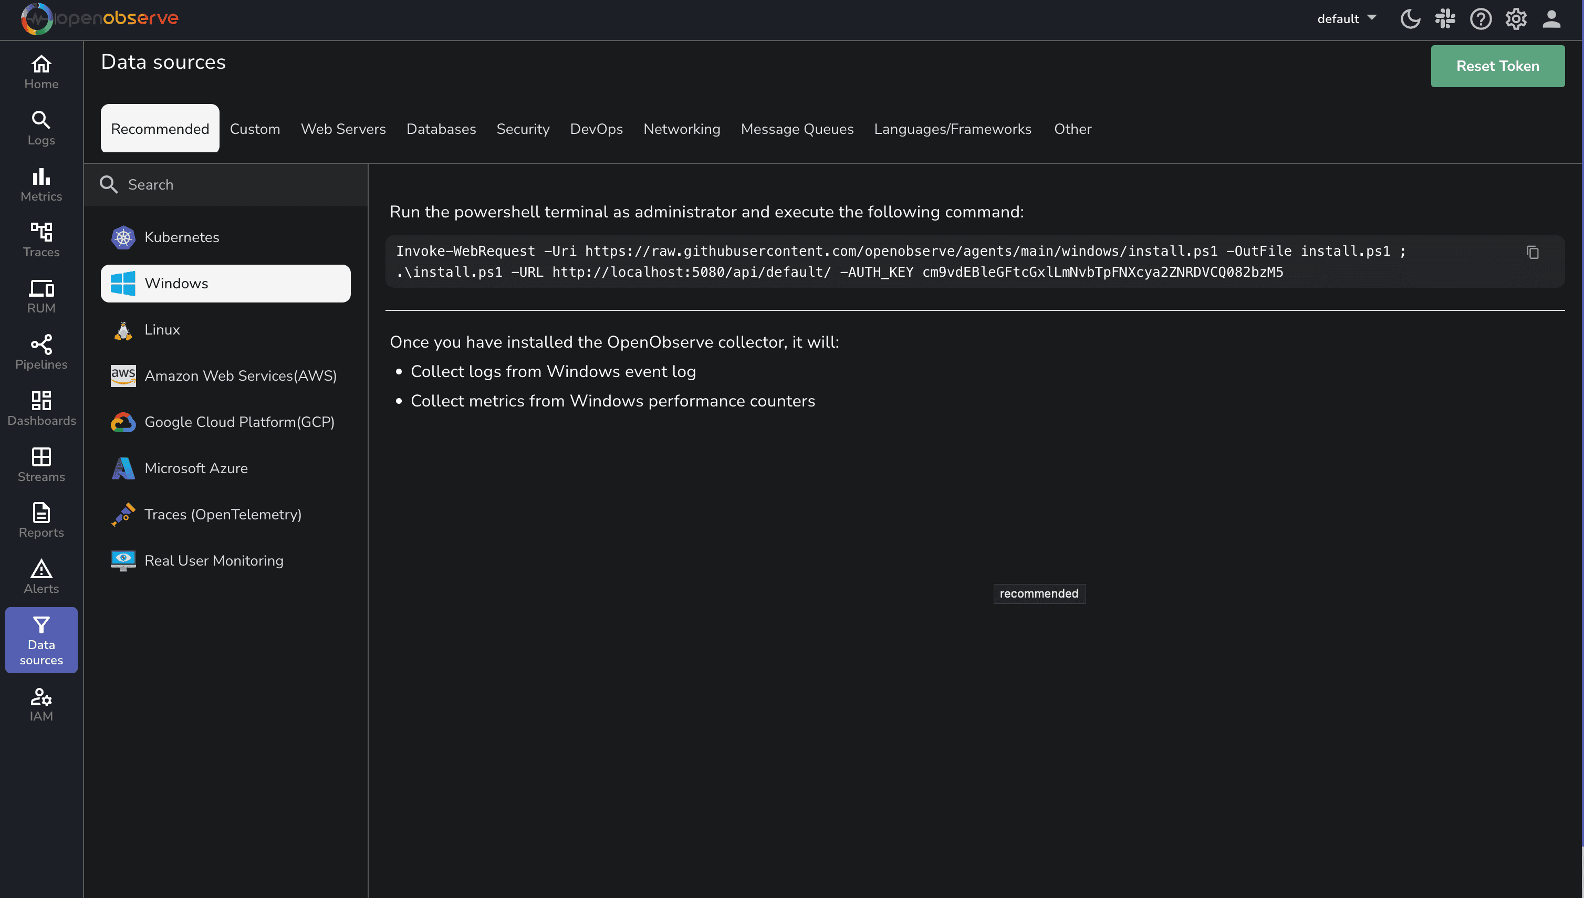Image resolution: width=1584 pixels, height=898 pixels.
Task: Open the Traces sidebar panel
Action: pos(41,239)
